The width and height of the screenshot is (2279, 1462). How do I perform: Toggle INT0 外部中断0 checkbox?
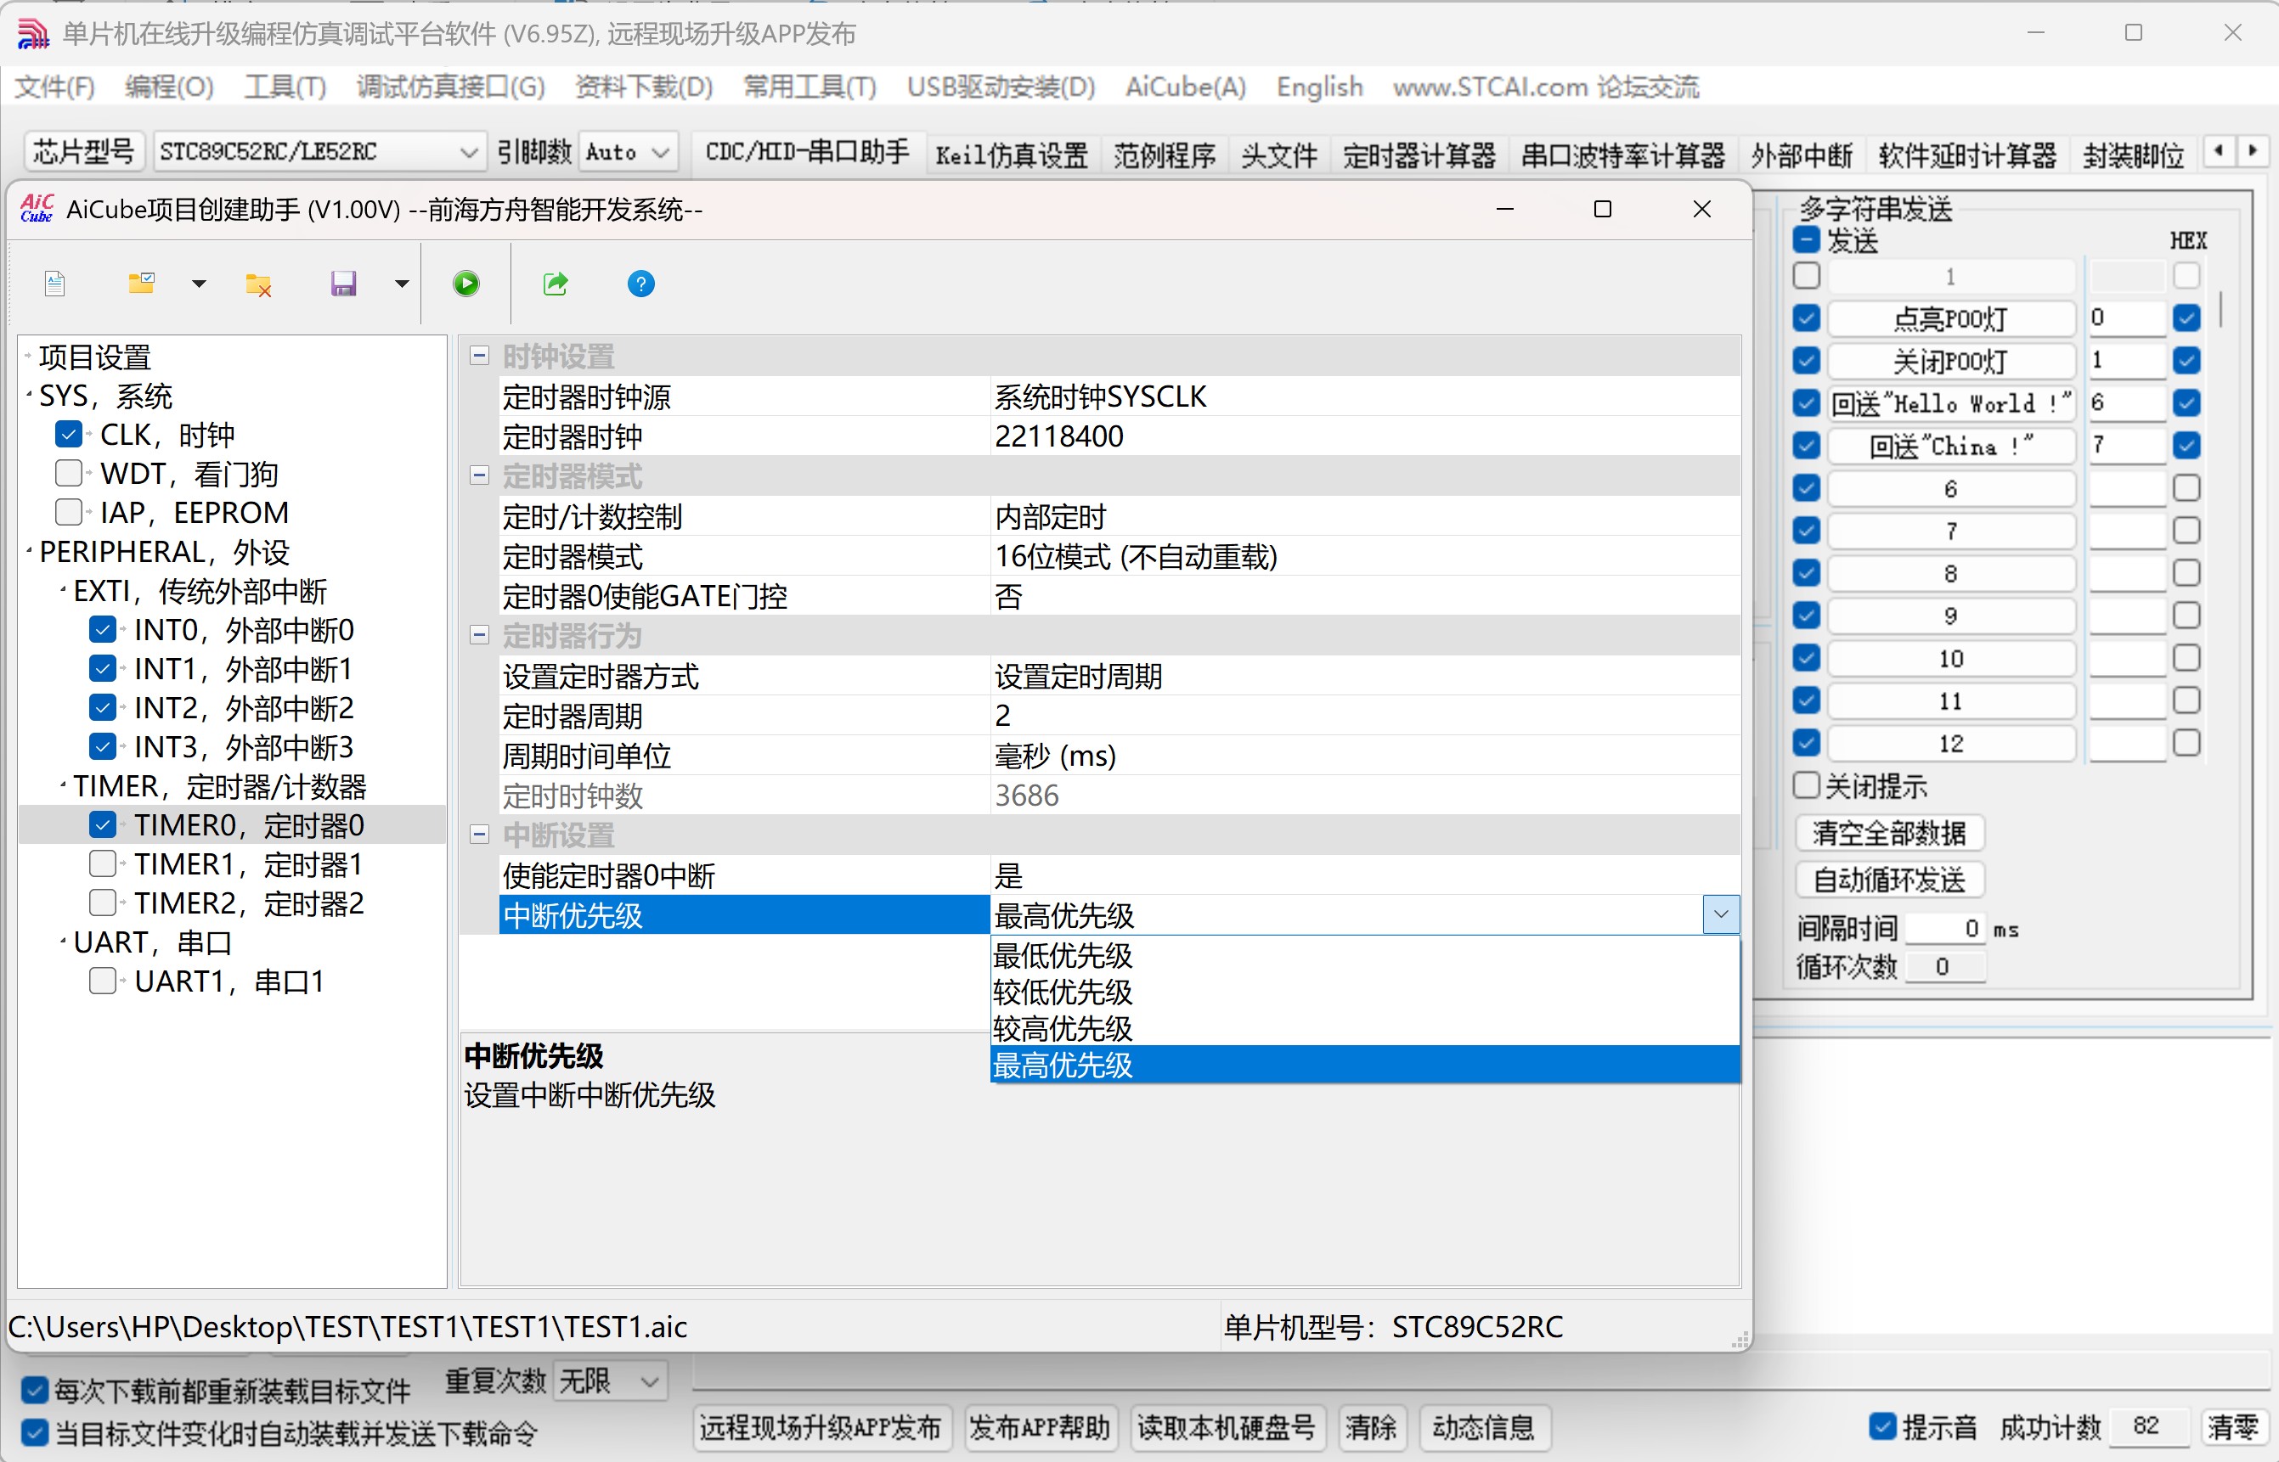click(x=103, y=629)
